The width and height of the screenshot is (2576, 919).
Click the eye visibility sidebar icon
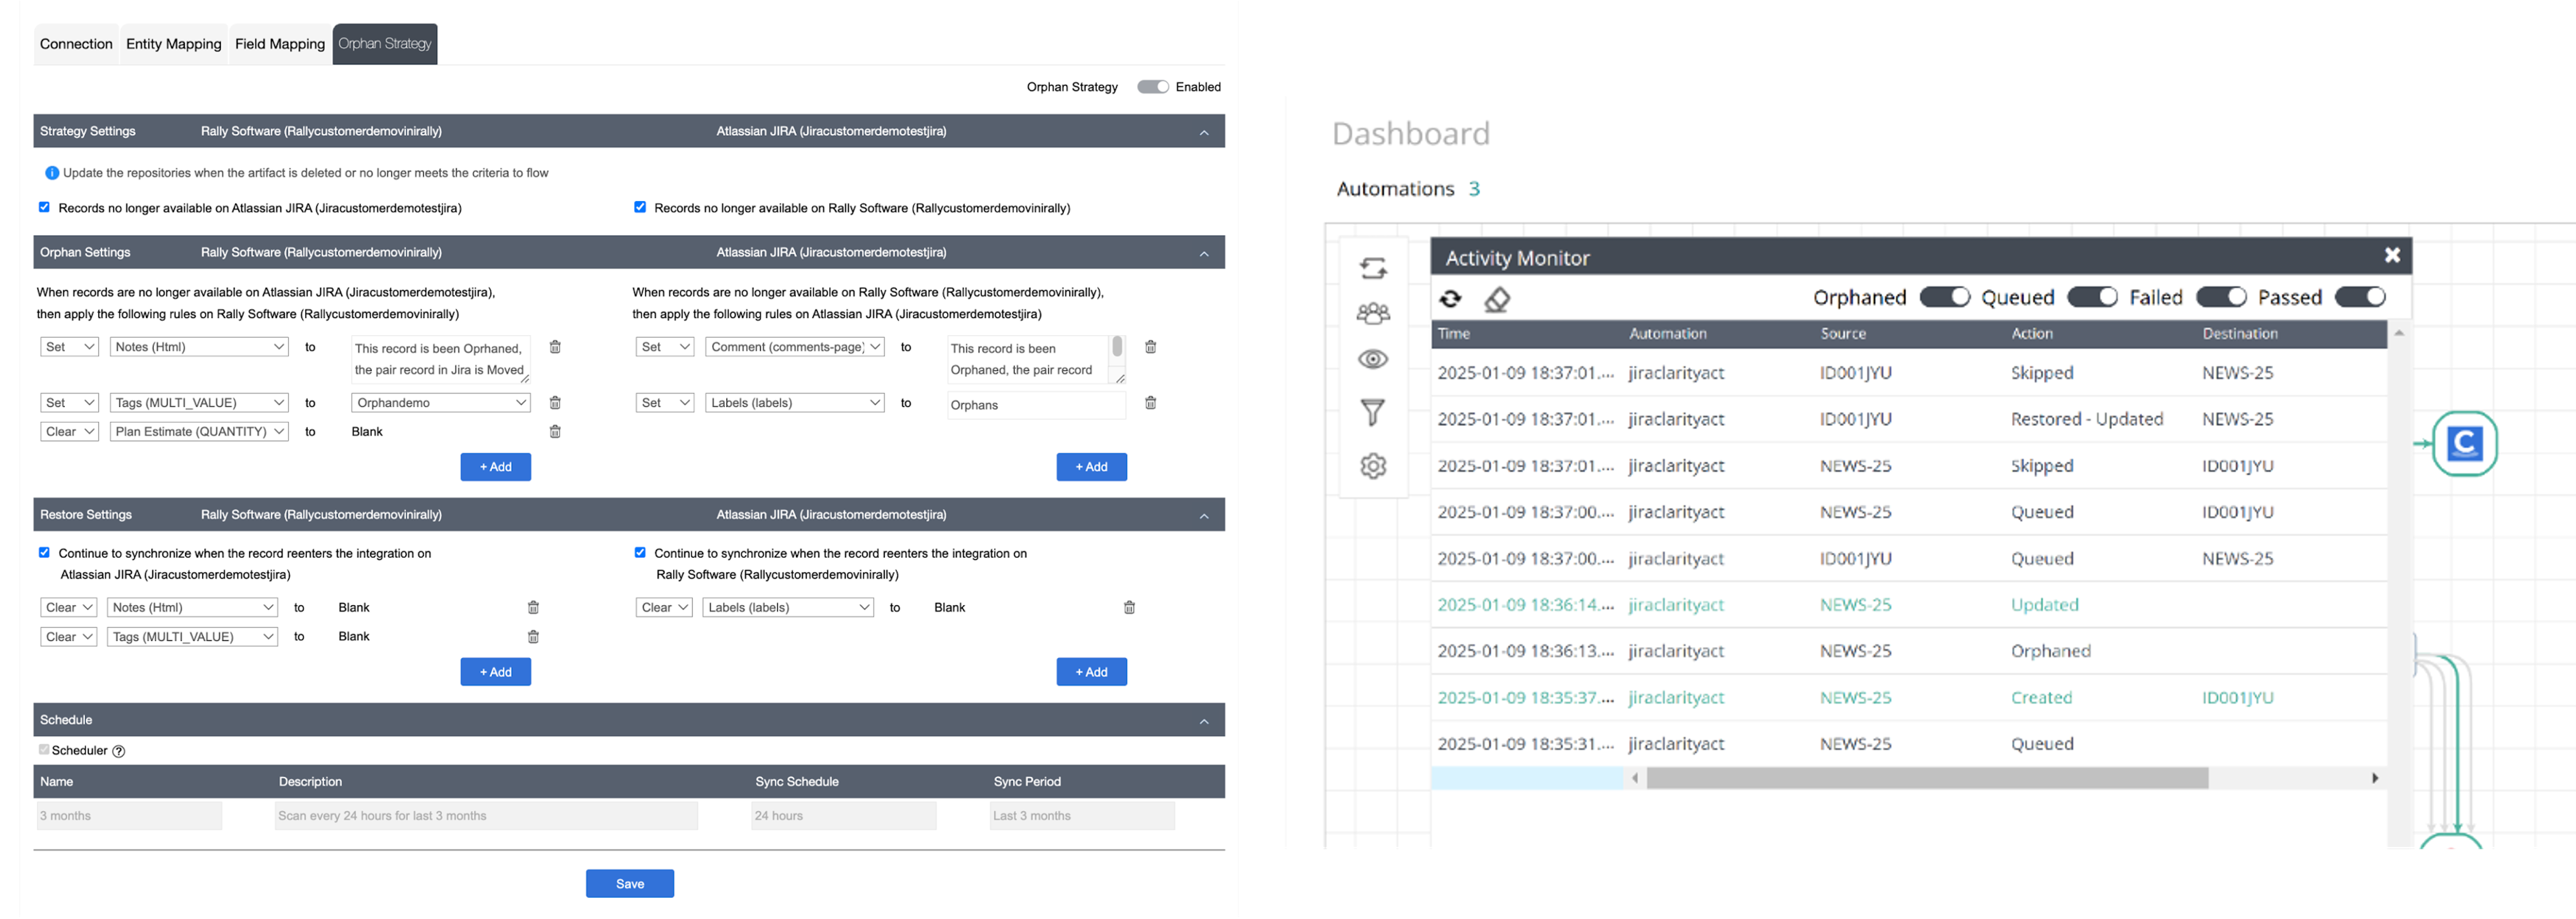pos(1373,360)
